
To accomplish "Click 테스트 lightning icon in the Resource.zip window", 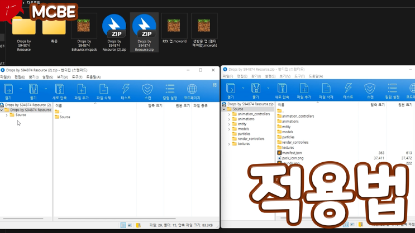I will point(348,88).
